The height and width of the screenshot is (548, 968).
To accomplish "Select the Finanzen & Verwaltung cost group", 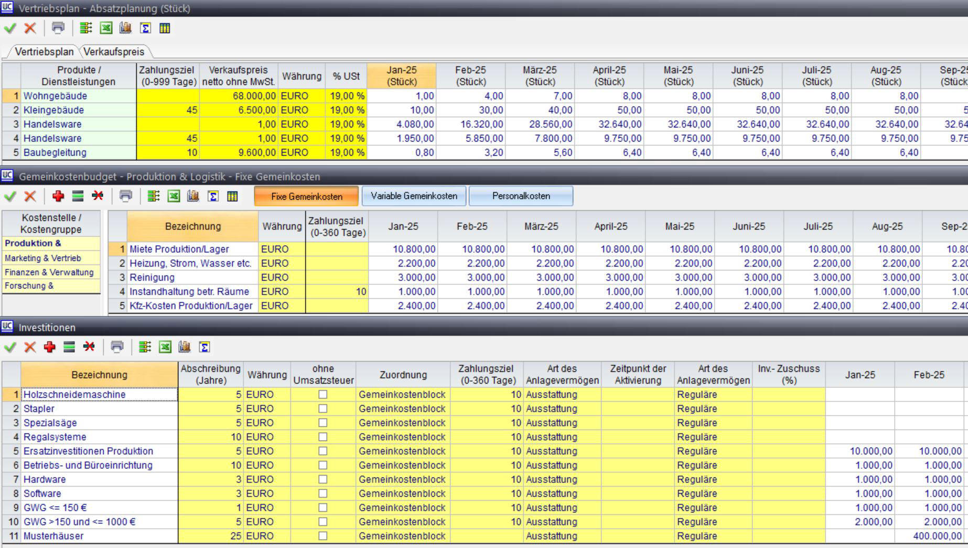I will [49, 272].
